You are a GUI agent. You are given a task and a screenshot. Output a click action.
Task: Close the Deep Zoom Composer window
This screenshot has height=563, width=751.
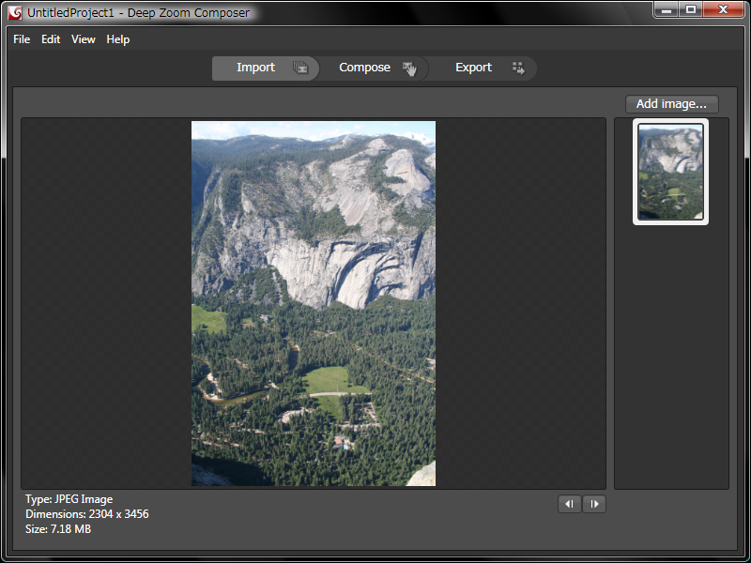724,9
